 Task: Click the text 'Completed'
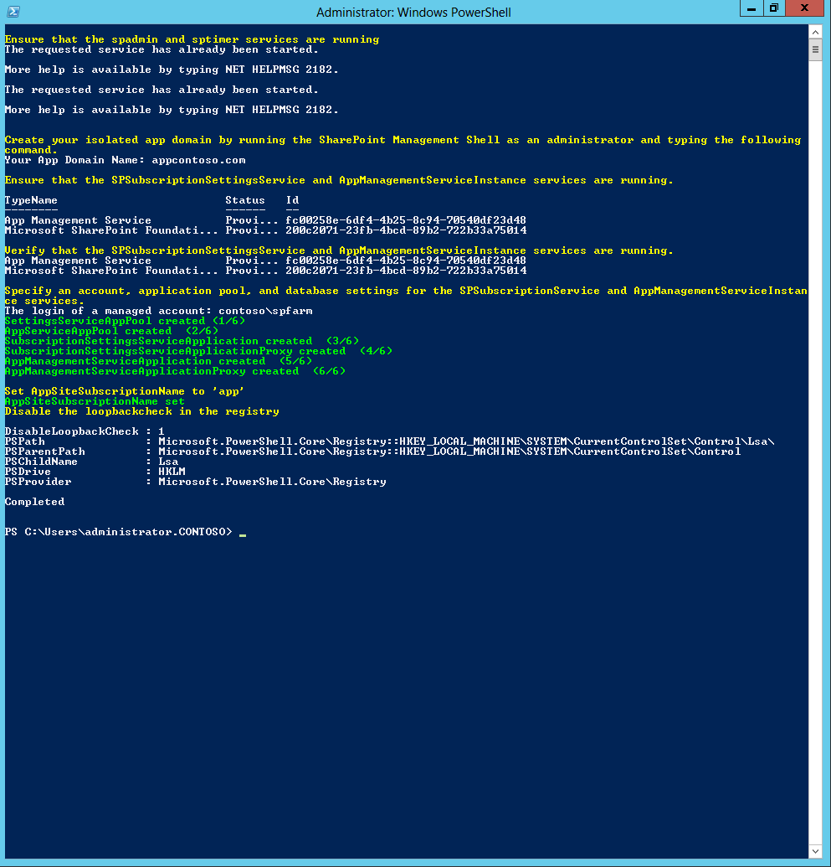point(35,502)
